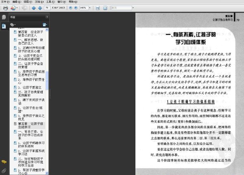244x175 pixels.
Task: Click the page number field showing 79
Action: point(47,8)
